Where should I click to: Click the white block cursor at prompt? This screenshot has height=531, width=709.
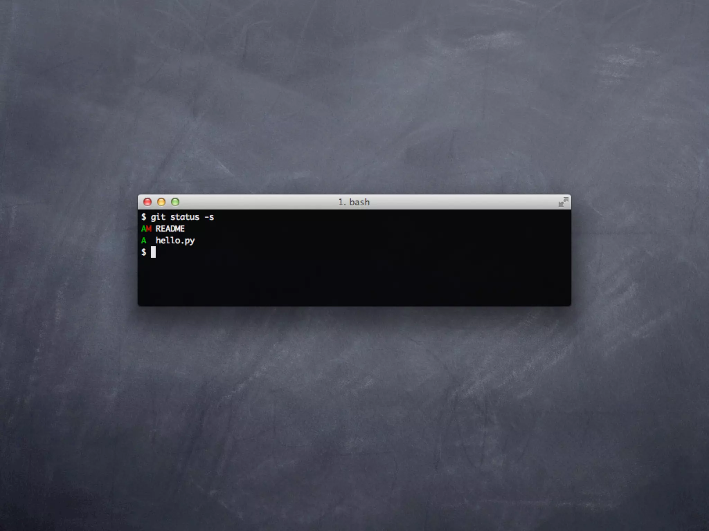click(x=153, y=252)
